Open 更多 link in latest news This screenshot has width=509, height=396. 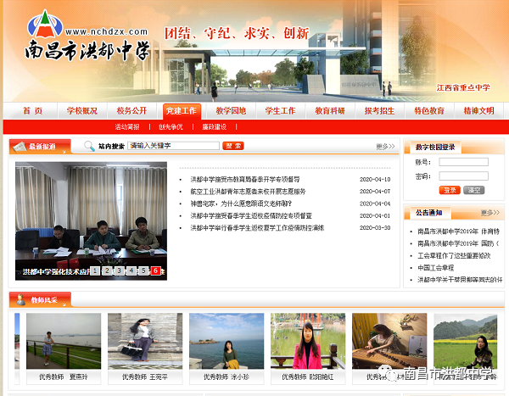tap(385, 147)
